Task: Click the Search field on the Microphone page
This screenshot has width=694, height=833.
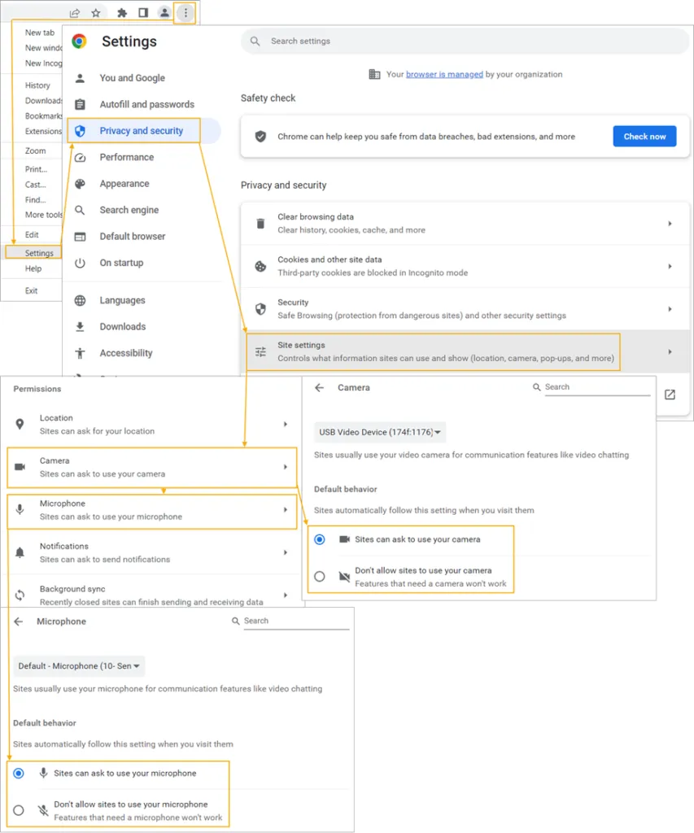Action: (296, 621)
